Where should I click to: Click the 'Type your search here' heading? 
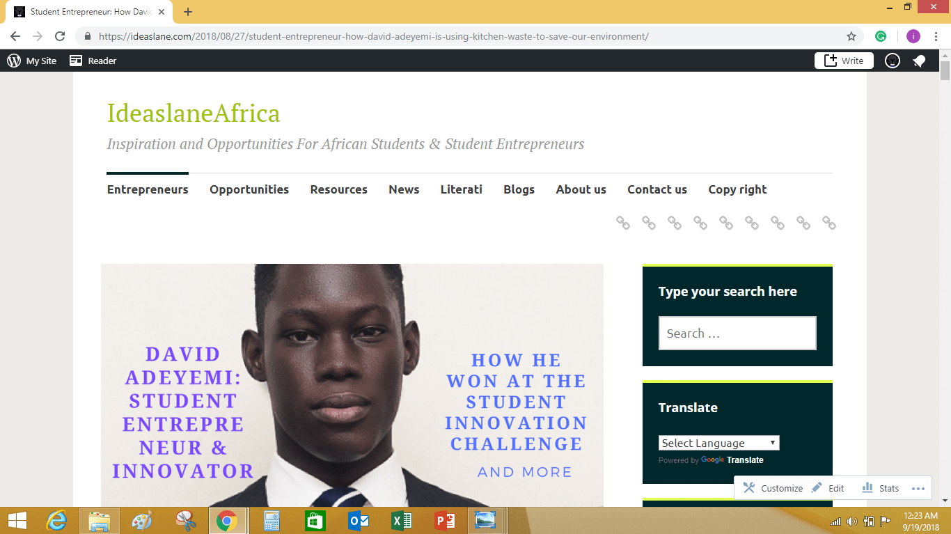(728, 292)
